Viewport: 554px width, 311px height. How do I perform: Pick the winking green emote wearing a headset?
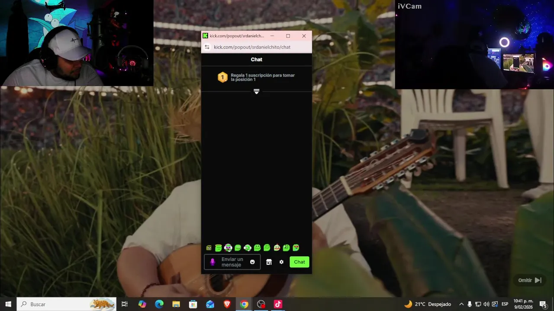(248, 248)
